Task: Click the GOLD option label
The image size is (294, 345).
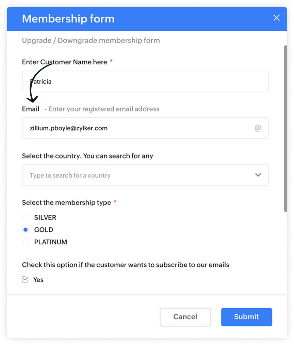Action: coord(44,230)
